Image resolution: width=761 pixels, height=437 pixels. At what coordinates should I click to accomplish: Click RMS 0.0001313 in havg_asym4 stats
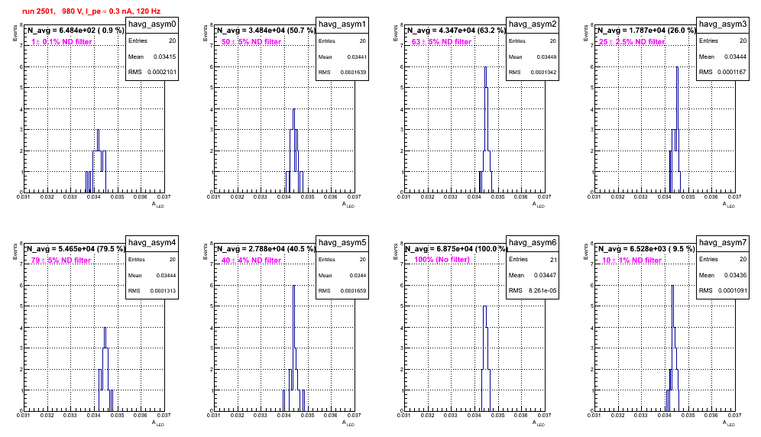coord(152,290)
